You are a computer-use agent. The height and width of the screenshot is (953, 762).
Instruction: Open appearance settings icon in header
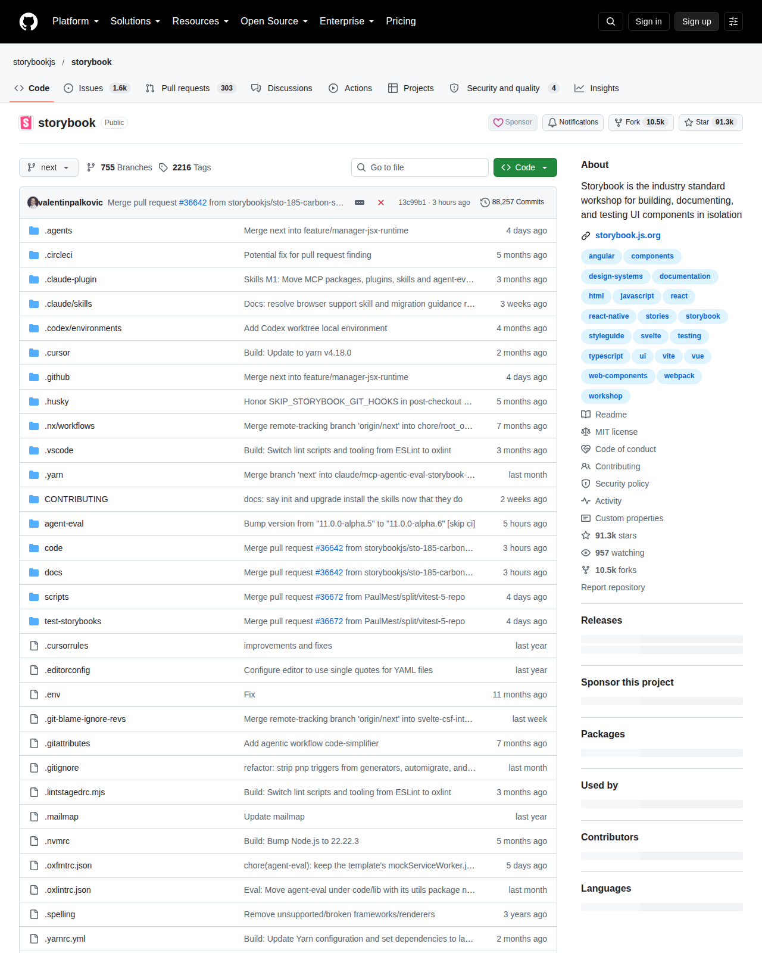(733, 21)
